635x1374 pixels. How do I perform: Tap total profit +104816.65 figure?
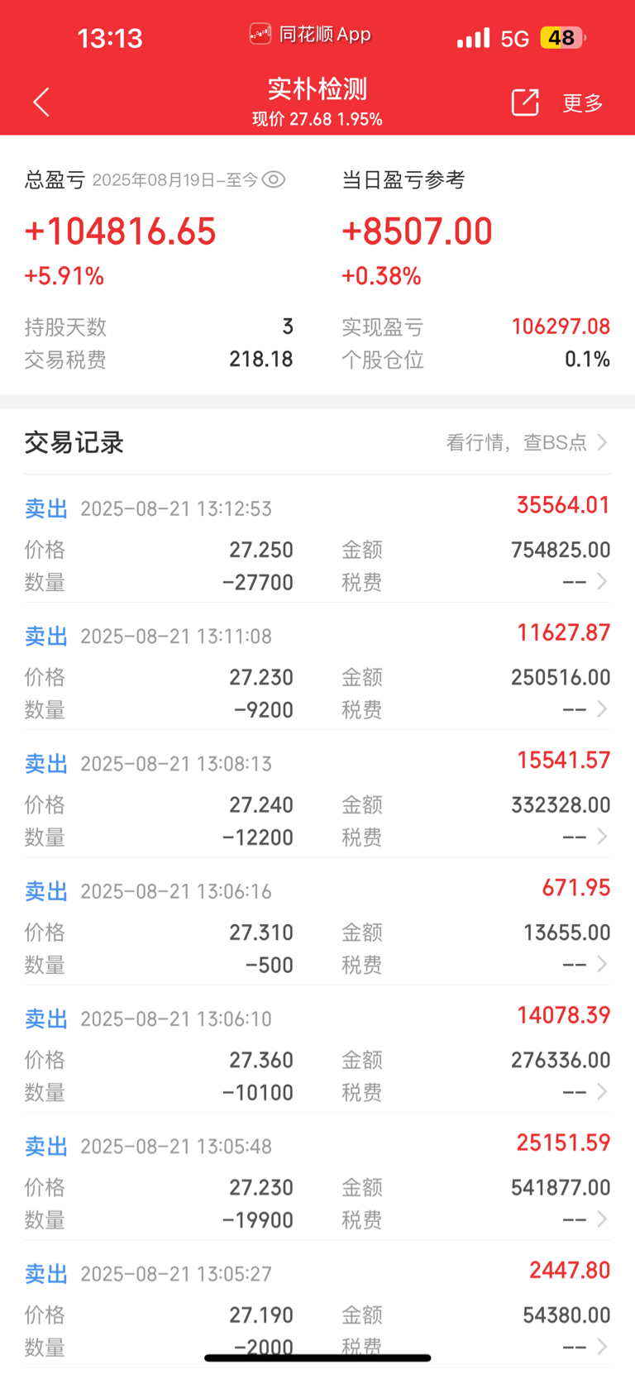(121, 231)
